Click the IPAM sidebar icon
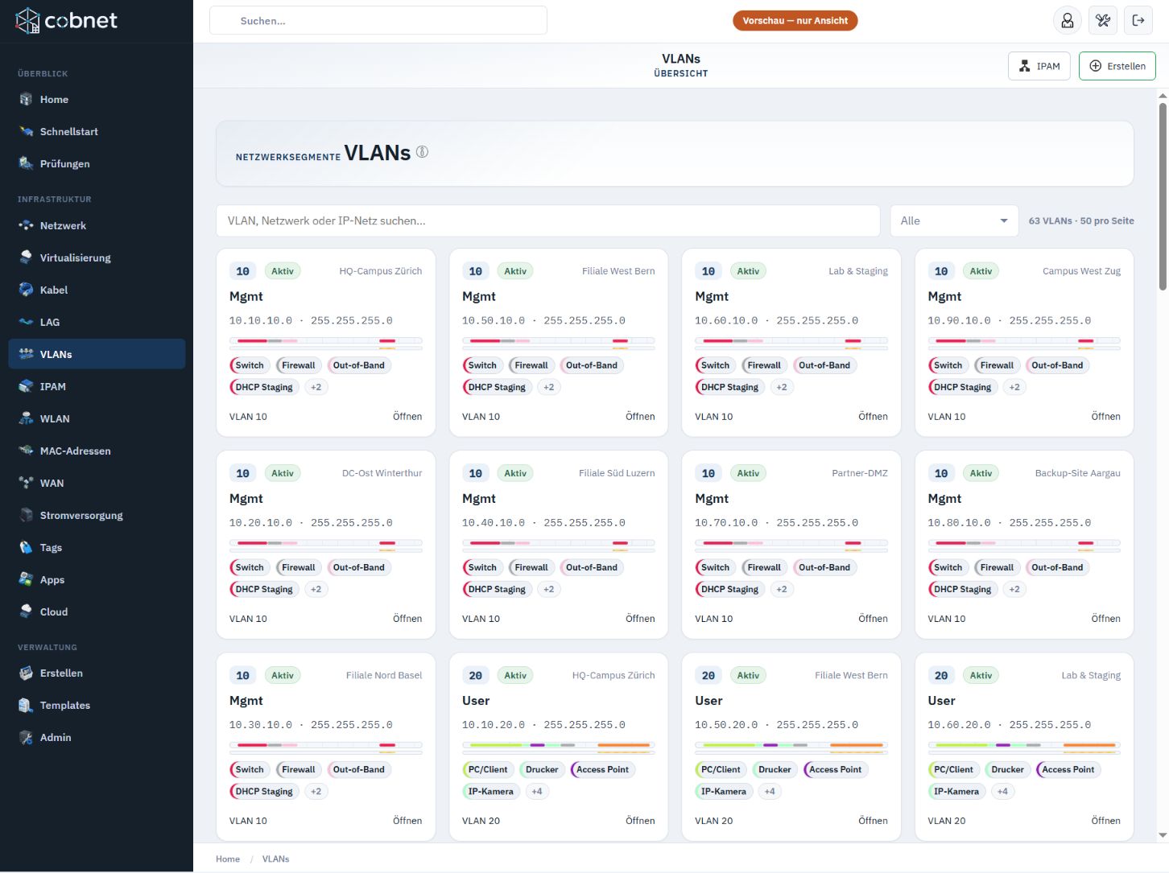The width and height of the screenshot is (1169, 873). click(26, 387)
